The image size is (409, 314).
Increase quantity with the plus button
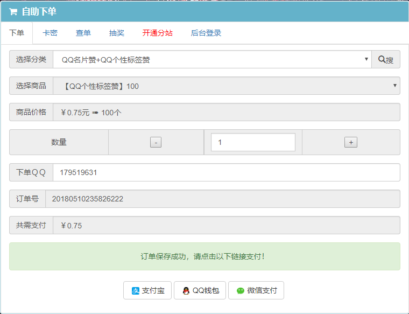click(x=351, y=142)
